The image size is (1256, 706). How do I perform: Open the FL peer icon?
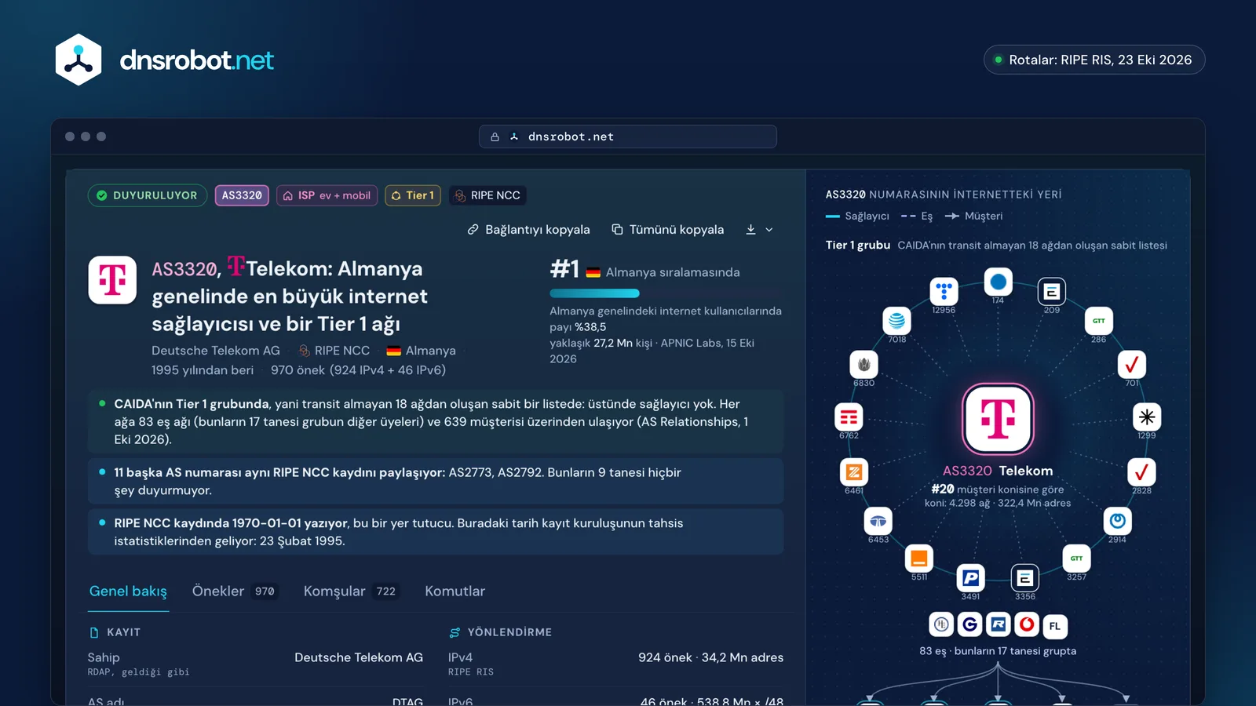(1055, 626)
